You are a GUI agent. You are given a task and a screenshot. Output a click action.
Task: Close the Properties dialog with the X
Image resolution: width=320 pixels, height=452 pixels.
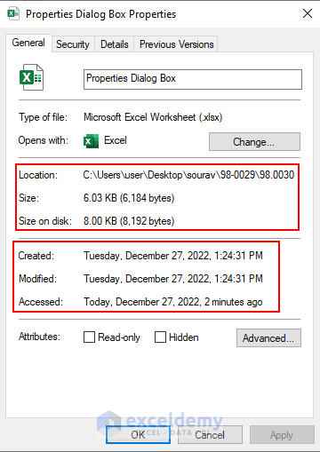click(308, 13)
